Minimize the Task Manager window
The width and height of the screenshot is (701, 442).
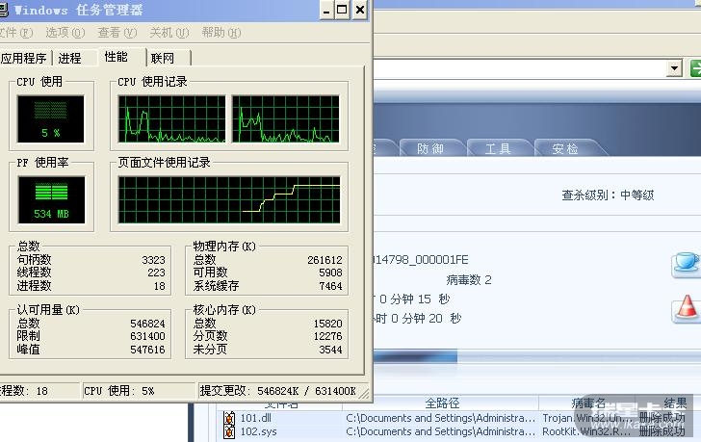click(x=326, y=10)
